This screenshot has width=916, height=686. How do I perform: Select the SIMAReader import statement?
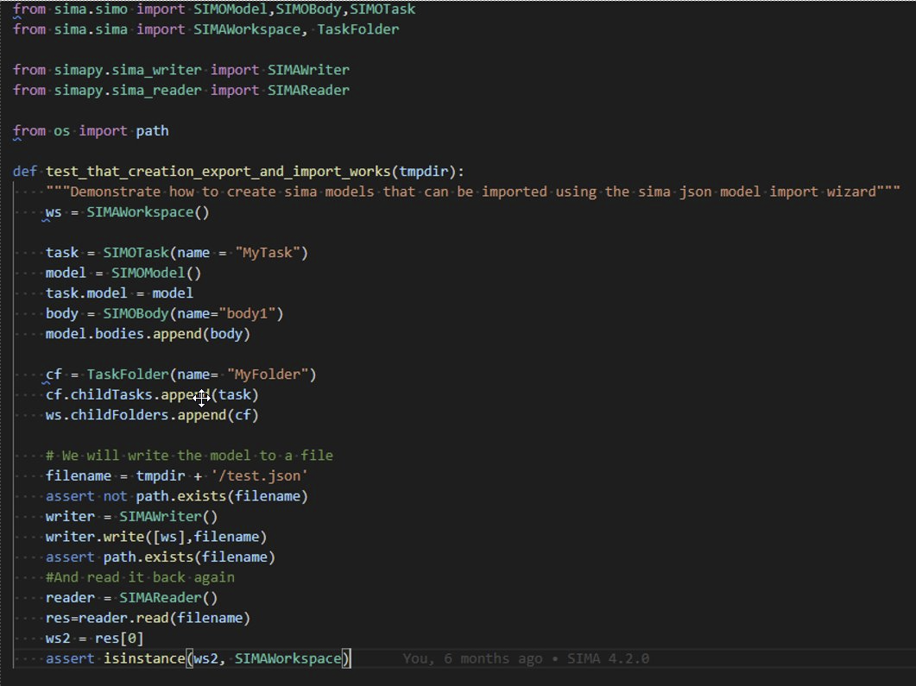click(181, 90)
